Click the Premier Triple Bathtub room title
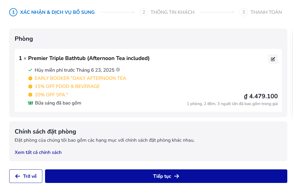The height and width of the screenshot is (190, 293). click(x=89, y=58)
